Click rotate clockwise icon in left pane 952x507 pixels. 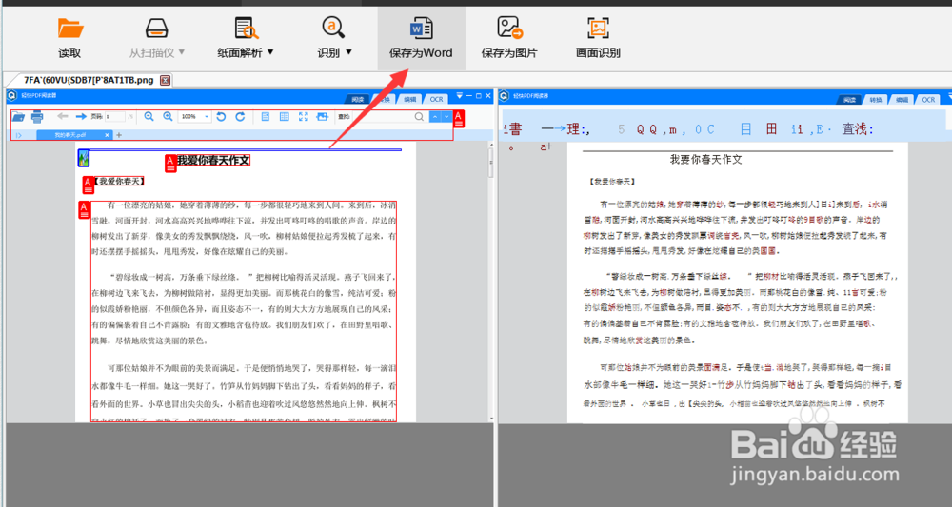241,116
